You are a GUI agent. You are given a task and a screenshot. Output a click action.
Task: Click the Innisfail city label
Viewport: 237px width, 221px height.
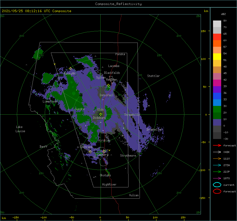[106, 95]
